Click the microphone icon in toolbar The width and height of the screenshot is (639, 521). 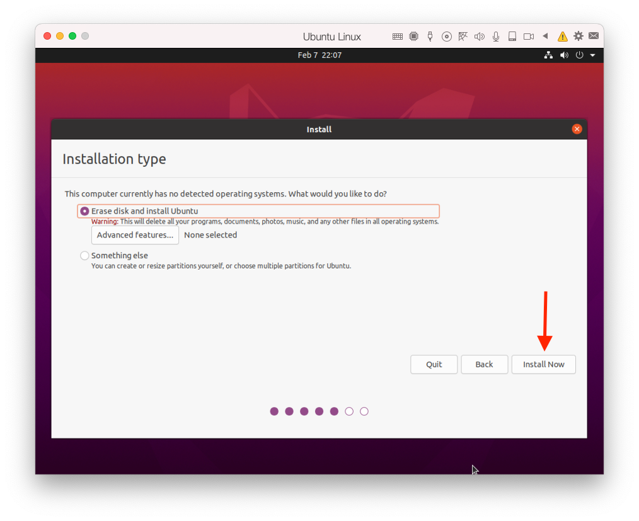pos(496,37)
